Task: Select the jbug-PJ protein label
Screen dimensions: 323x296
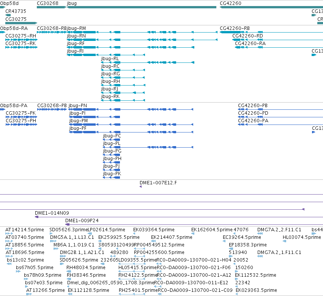Action: tap(111, 167)
